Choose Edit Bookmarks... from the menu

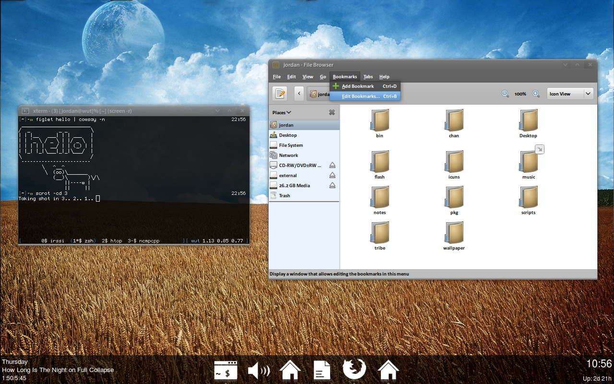click(x=365, y=96)
